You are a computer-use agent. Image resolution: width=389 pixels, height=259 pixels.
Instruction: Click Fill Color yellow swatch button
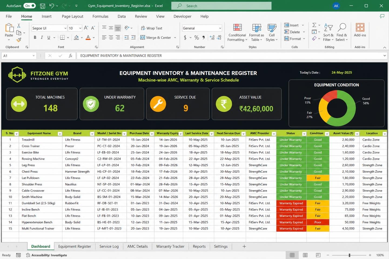76,38
